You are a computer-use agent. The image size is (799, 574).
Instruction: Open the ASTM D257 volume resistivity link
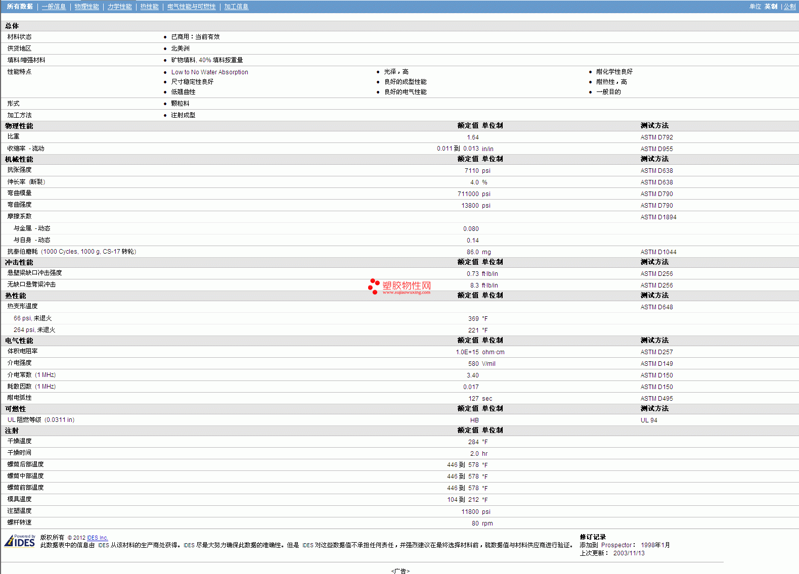656,352
